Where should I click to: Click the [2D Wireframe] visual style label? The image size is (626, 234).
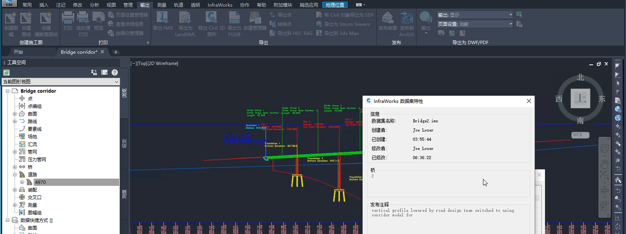pos(163,63)
